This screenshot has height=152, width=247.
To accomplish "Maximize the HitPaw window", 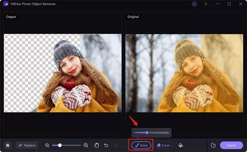I will pos(229,4).
